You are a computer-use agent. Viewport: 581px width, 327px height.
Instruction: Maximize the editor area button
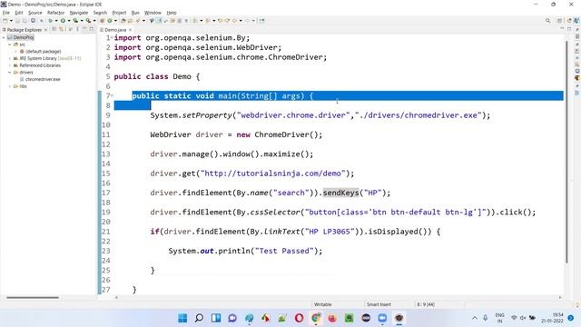click(x=569, y=28)
